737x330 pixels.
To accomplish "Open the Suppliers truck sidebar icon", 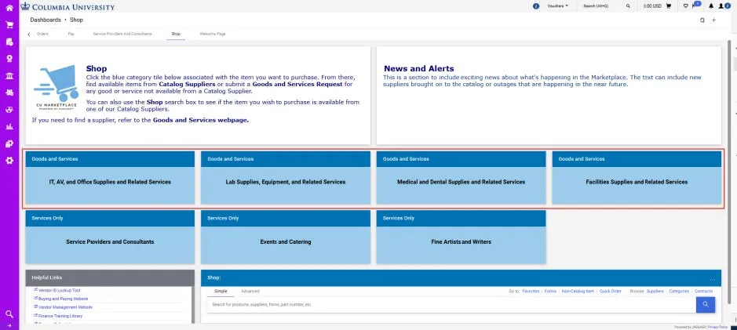I will 9,92.
